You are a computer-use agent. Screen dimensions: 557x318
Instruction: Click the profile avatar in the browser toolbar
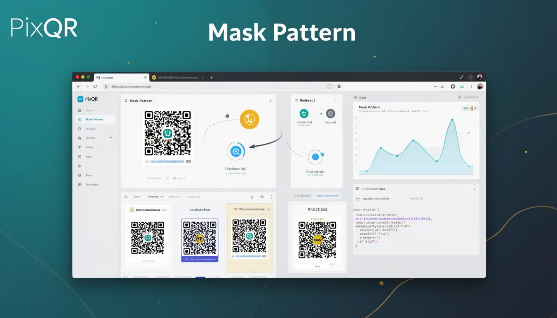click(480, 87)
